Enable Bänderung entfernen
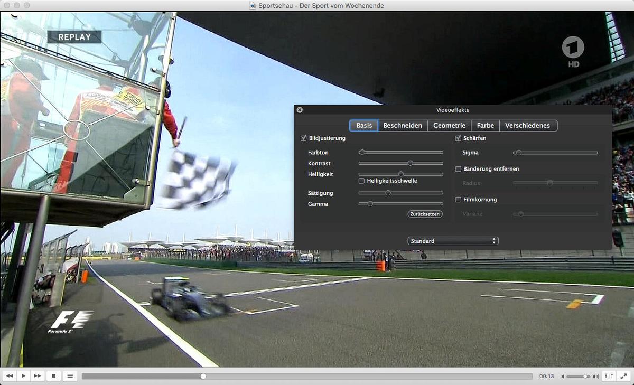Viewport: 634px width, 385px height. pos(458,169)
